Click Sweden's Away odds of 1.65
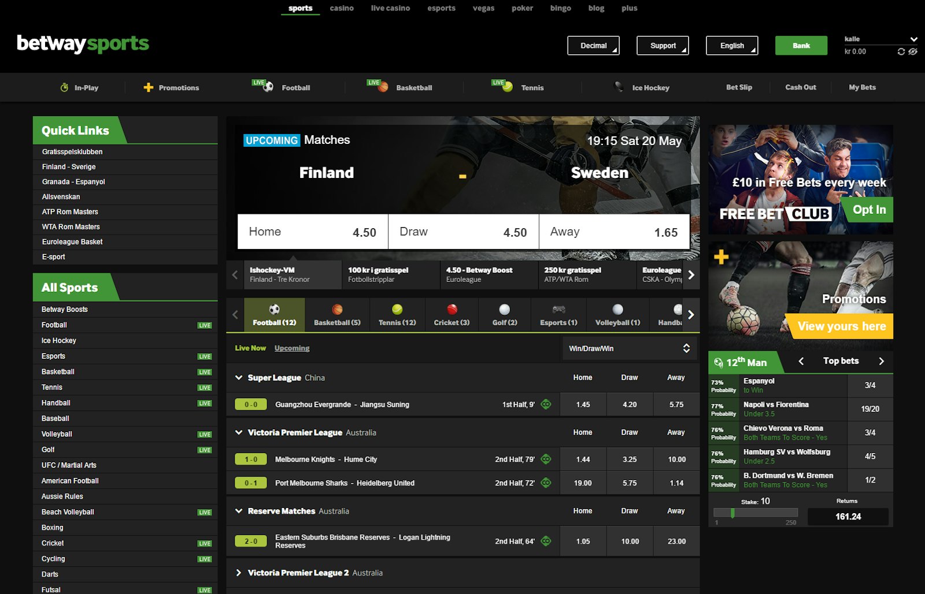Image resolution: width=925 pixels, height=594 pixels. point(615,232)
